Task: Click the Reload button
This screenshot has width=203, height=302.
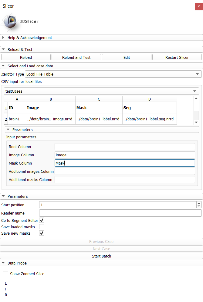Action: (x=26, y=57)
